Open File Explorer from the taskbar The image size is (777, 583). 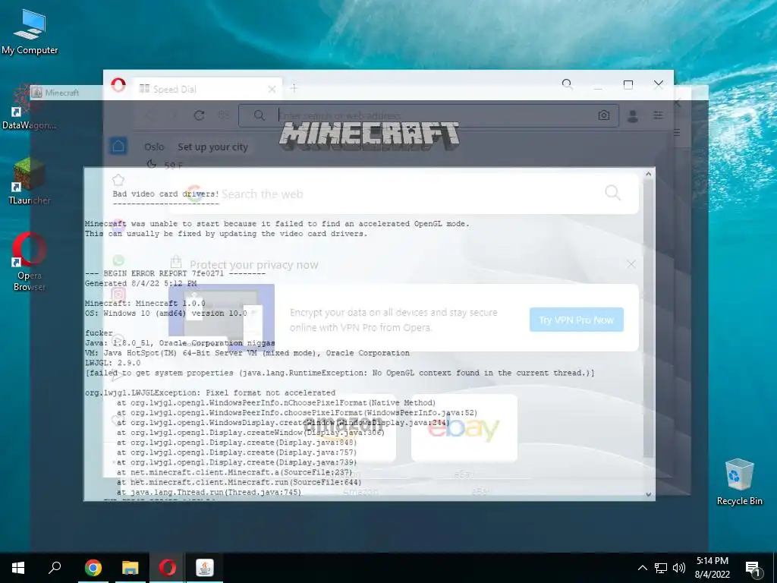point(131,568)
